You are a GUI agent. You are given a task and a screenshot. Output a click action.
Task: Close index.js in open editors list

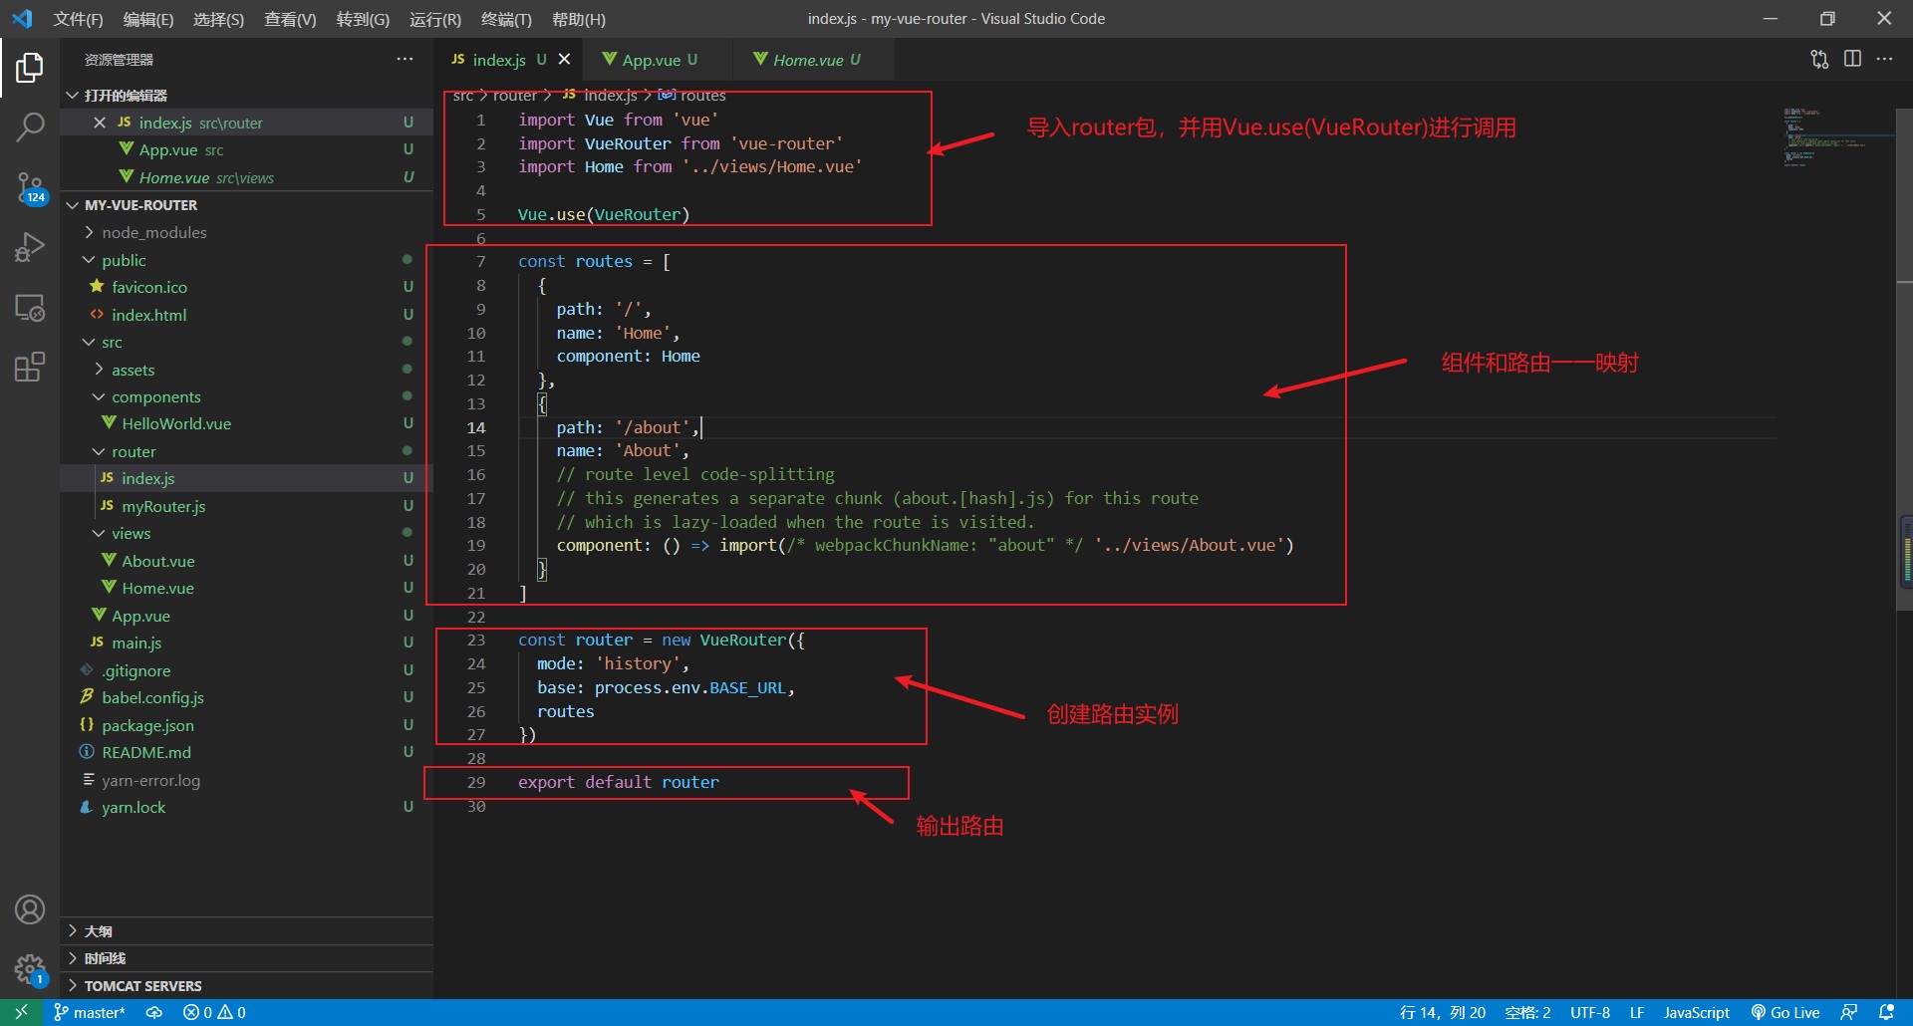100,123
